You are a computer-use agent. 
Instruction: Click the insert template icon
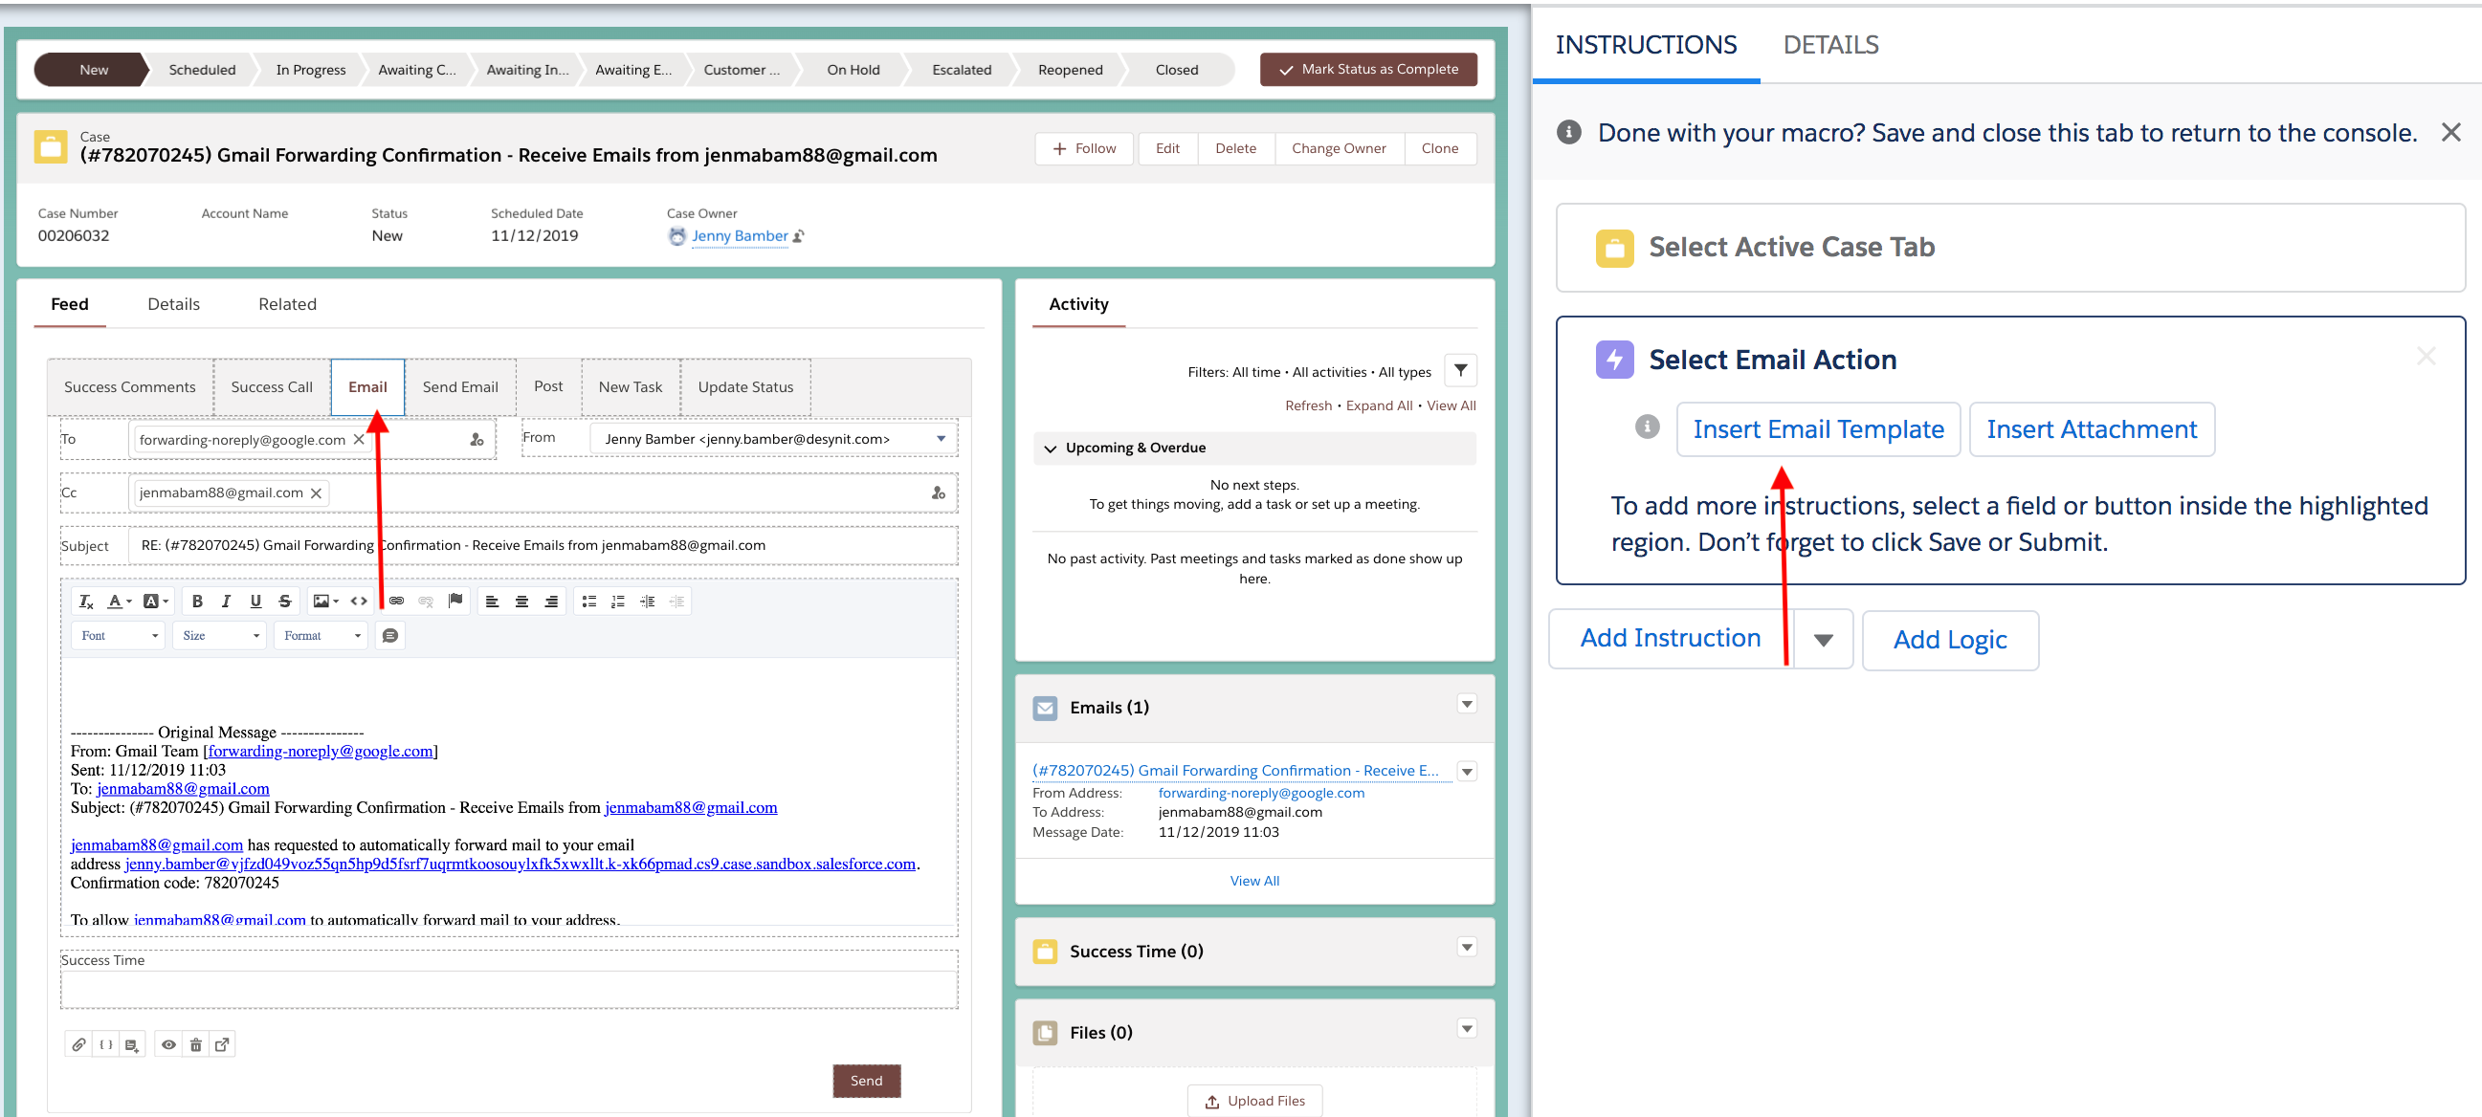[x=132, y=1044]
